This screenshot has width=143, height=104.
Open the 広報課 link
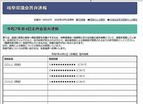(x=82, y=20)
